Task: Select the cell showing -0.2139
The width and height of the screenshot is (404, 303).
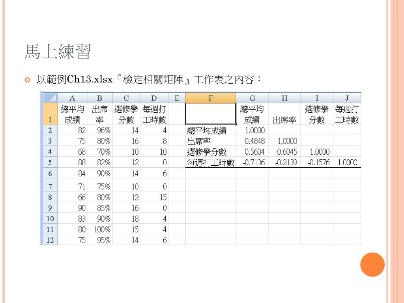Action: pos(284,162)
